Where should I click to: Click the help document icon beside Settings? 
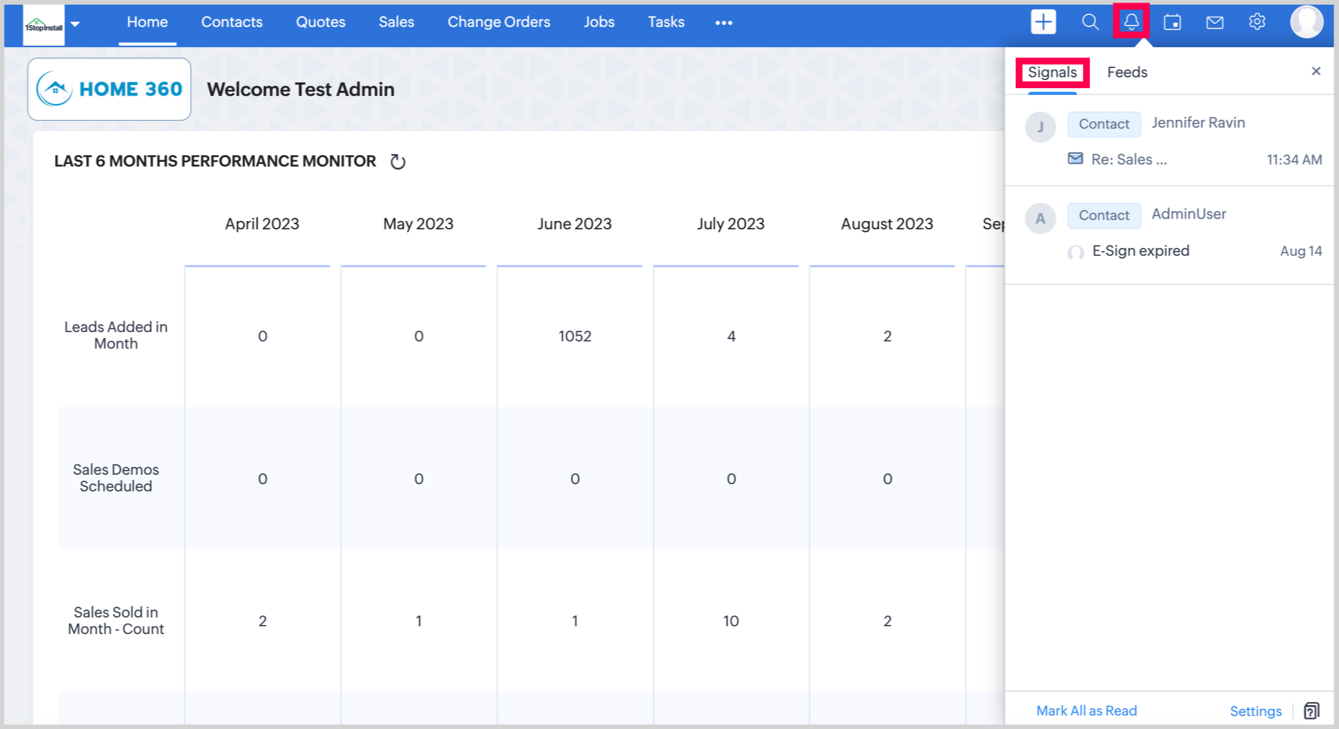(x=1311, y=710)
